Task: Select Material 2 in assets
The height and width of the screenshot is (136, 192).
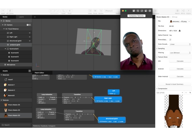Action: coord(16,90)
